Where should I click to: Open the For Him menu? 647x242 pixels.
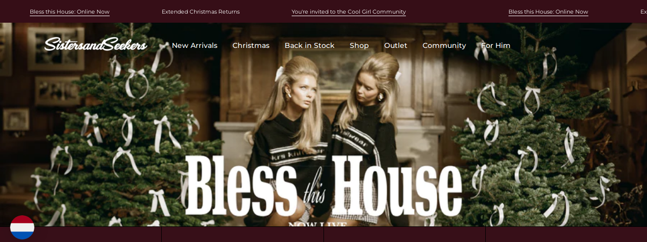(496, 45)
